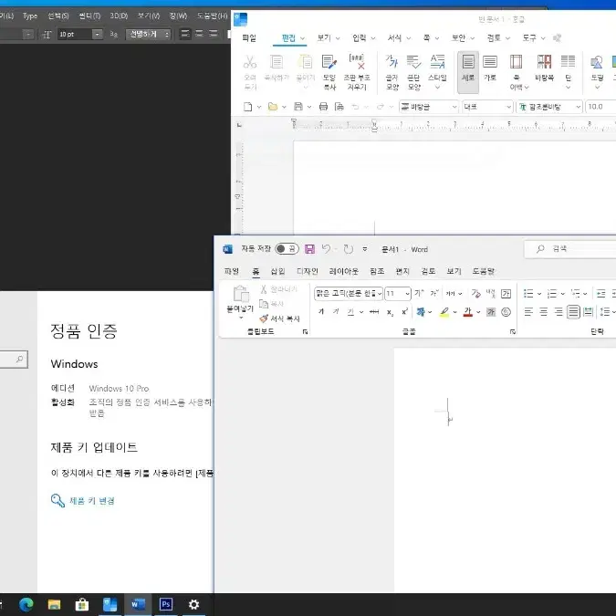Viewport: 616px width, 616px height.
Task: Click Word undo arrow
Action: pos(326,248)
